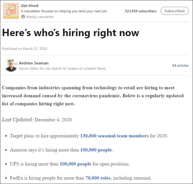Click the Last Updated December 4, 2020 line

coord(37,119)
